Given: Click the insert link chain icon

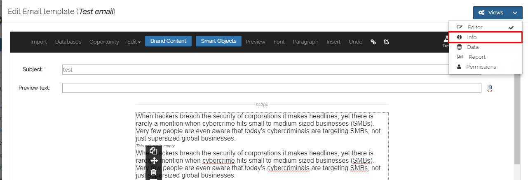Looking at the screenshot, I should click(373, 42).
